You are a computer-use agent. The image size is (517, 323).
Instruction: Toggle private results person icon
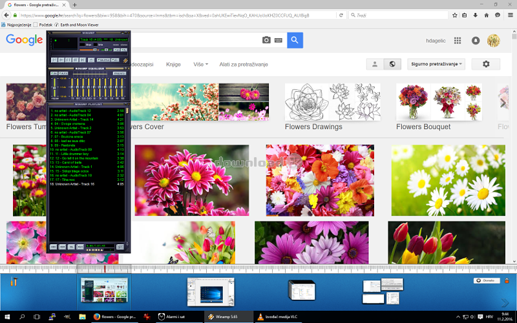[375, 64]
